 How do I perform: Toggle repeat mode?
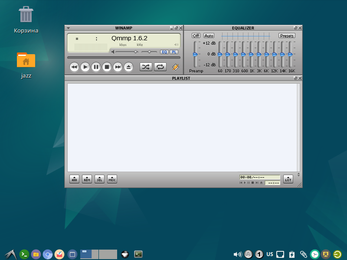pyautogui.click(x=160, y=67)
